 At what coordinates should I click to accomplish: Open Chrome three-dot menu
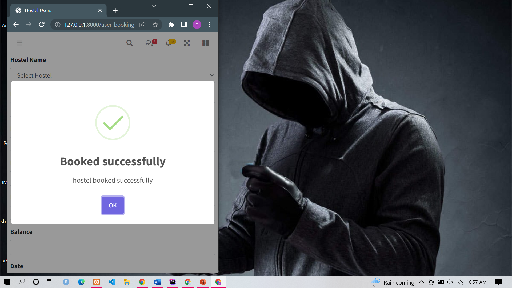click(x=210, y=25)
